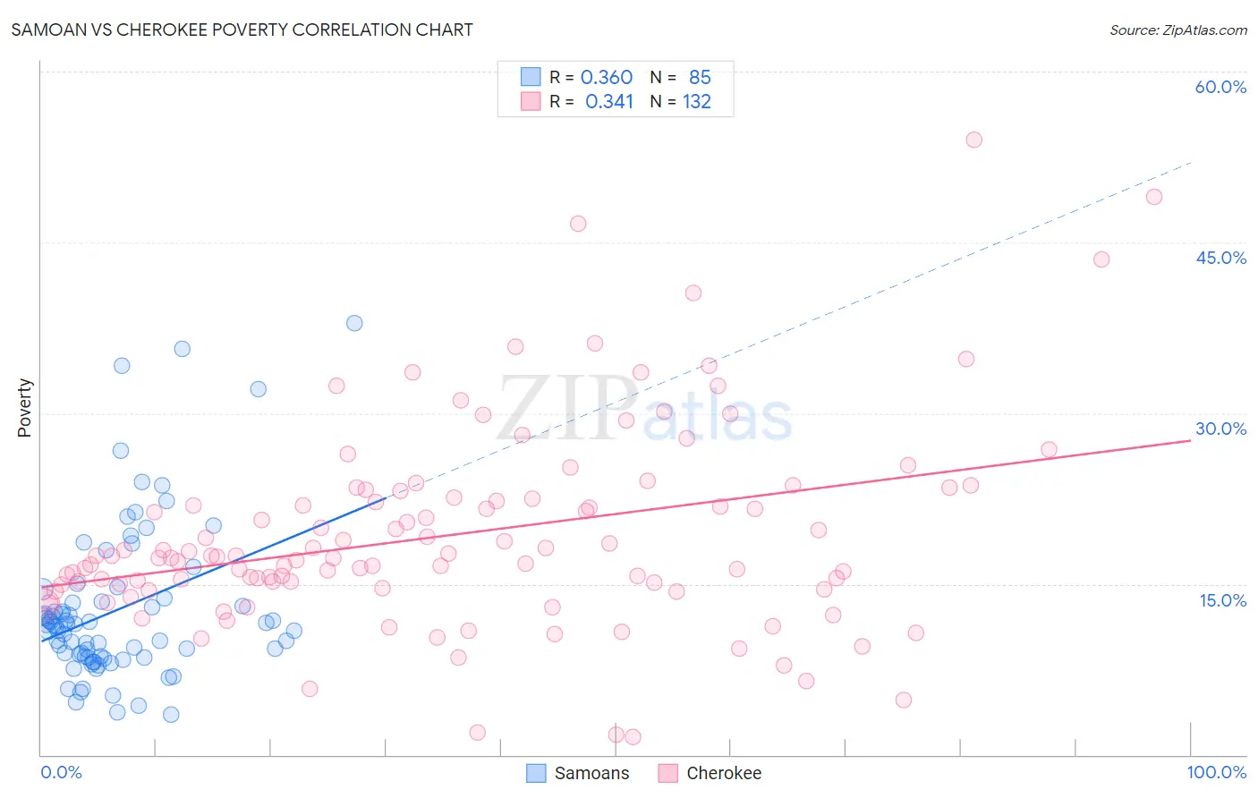The image size is (1258, 798).
Task: Click the R value 0.360 in legend
Action: click(x=607, y=77)
